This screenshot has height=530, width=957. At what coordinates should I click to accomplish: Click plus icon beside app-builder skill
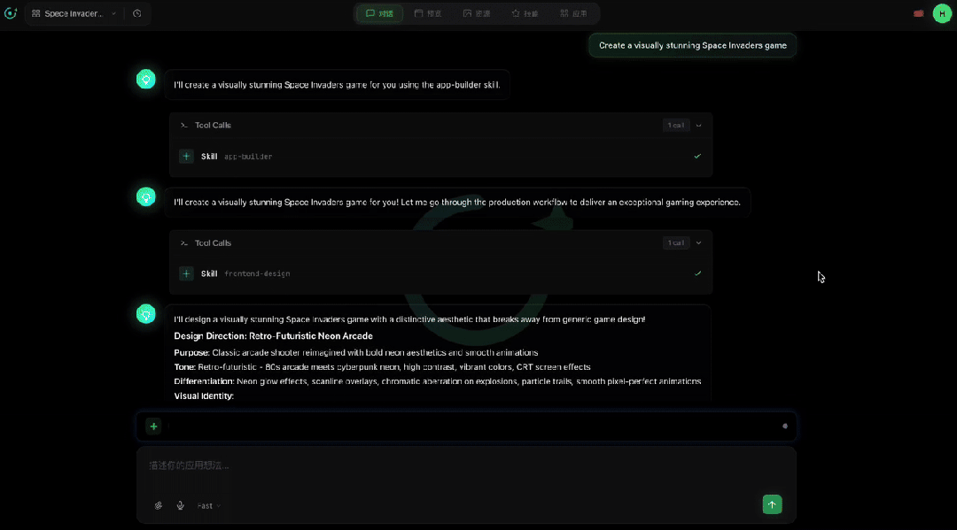click(186, 157)
